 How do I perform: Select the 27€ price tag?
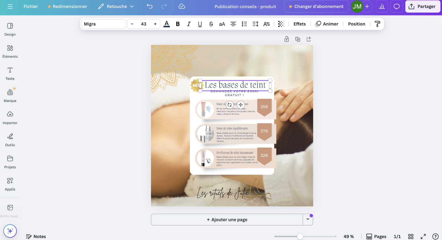264,131
